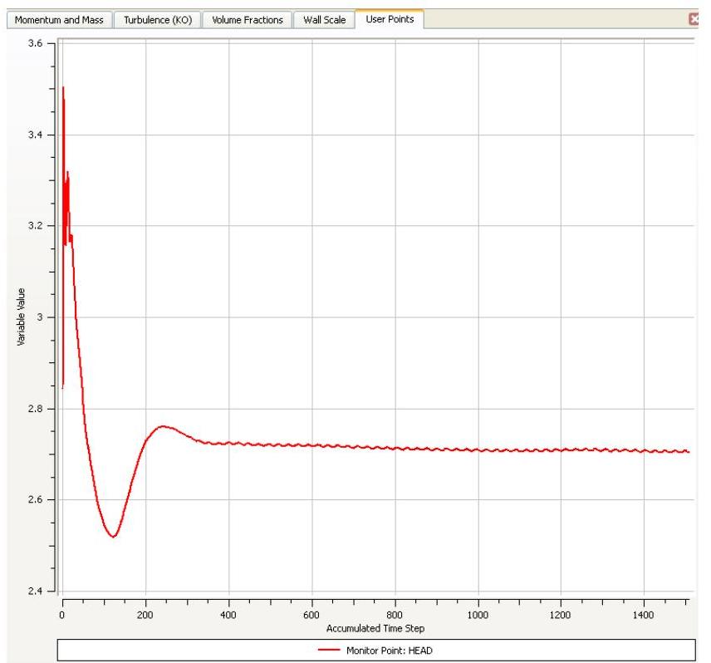The height and width of the screenshot is (663, 711).
Task: Click the 3.6 value on the vertical axis
Action: click(x=35, y=43)
